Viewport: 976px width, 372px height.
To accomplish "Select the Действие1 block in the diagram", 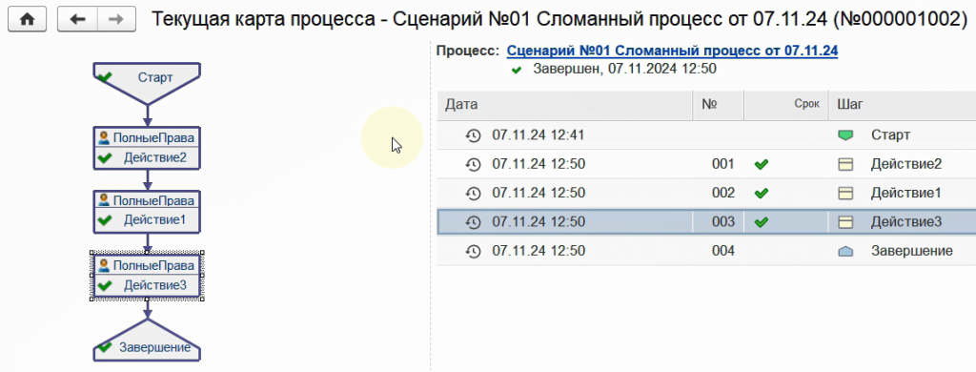I will (147, 211).
